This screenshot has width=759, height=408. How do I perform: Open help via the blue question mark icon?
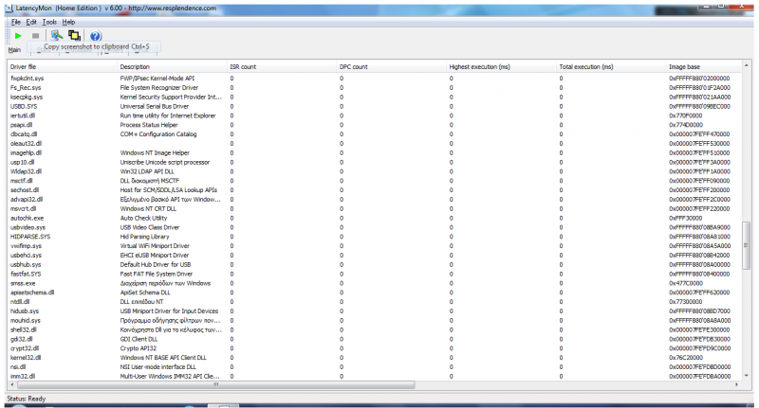95,35
